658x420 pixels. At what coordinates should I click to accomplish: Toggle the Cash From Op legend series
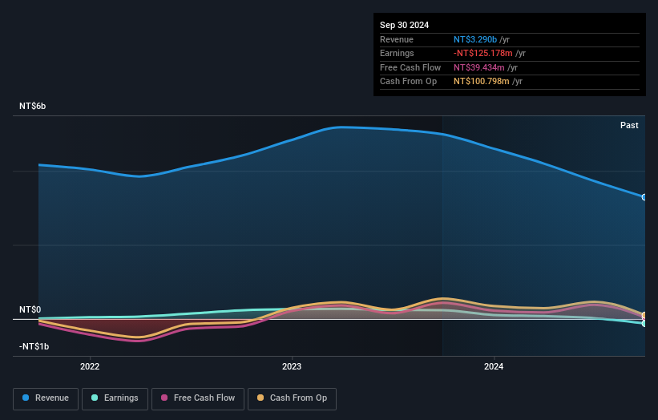point(292,398)
